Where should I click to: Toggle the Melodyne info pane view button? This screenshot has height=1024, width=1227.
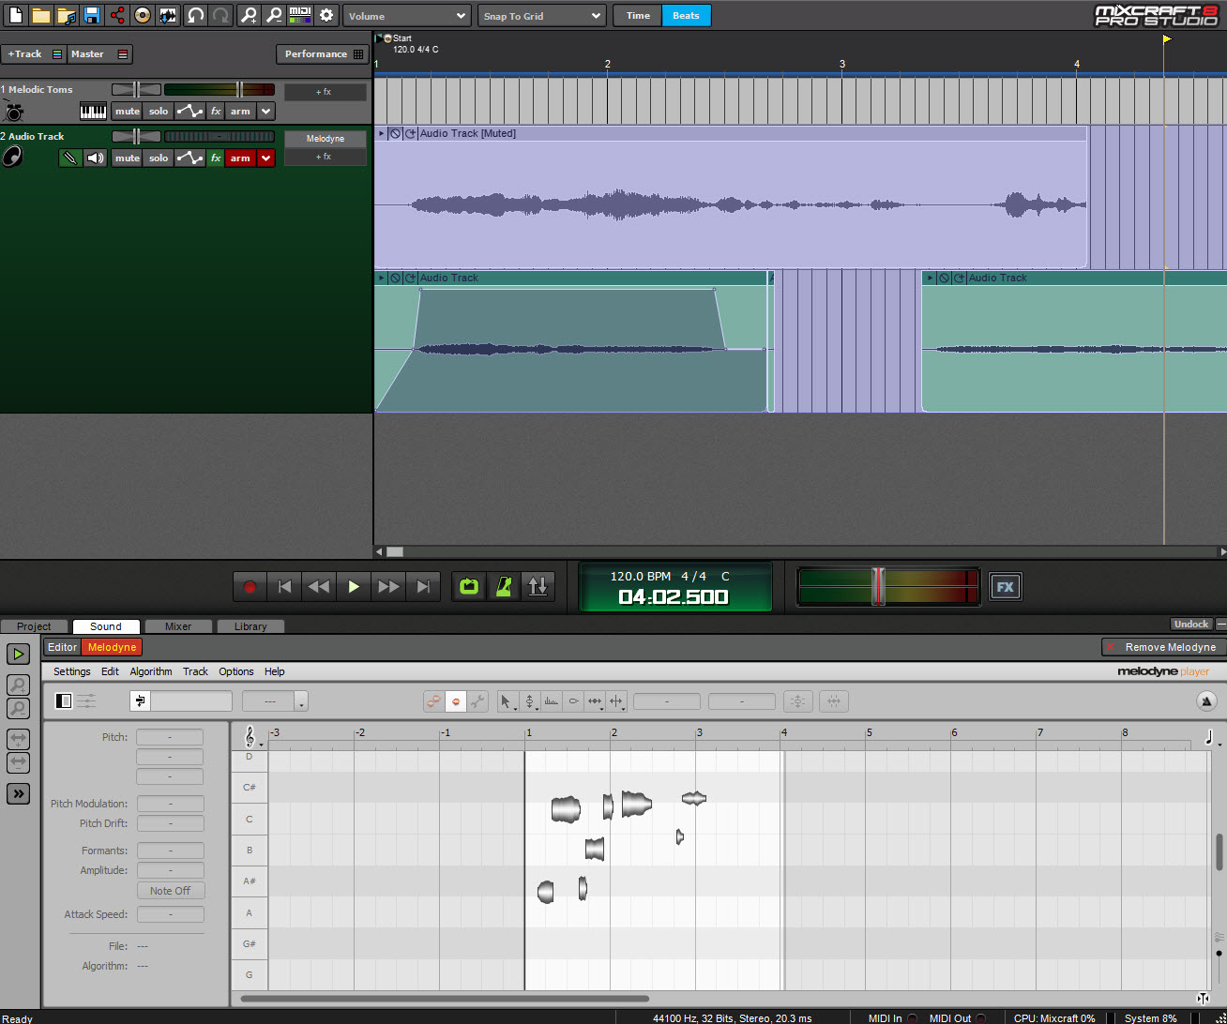[x=64, y=700]
